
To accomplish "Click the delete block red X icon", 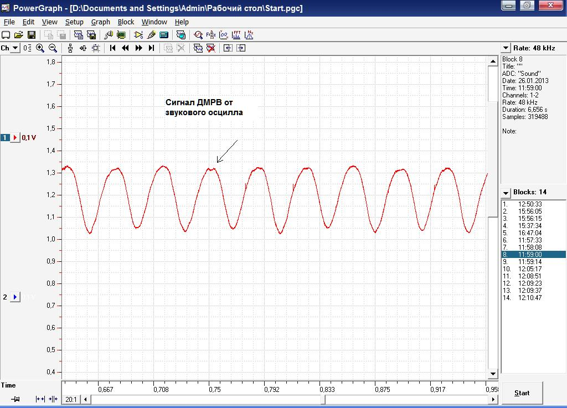I will [x=211, y=48].
